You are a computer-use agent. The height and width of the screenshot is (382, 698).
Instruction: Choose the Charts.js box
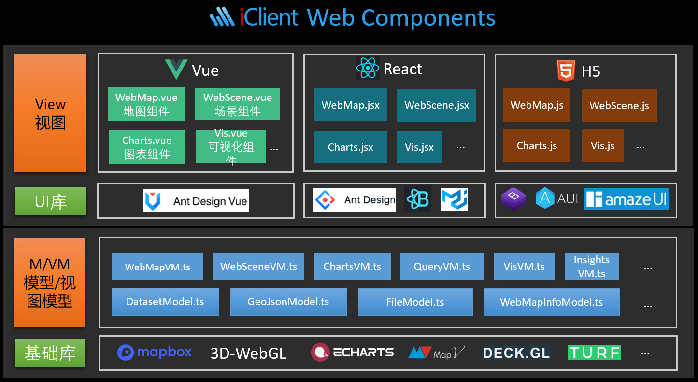point(537,145)
